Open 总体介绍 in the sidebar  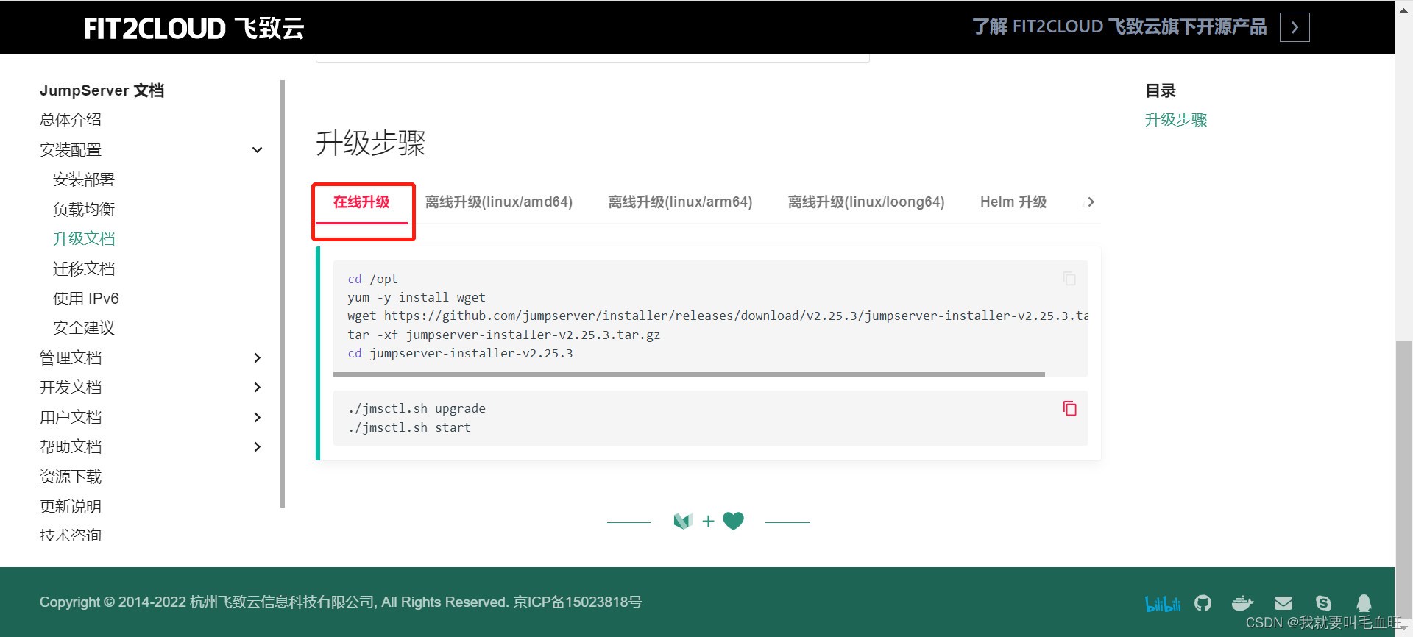pos(71,120)
